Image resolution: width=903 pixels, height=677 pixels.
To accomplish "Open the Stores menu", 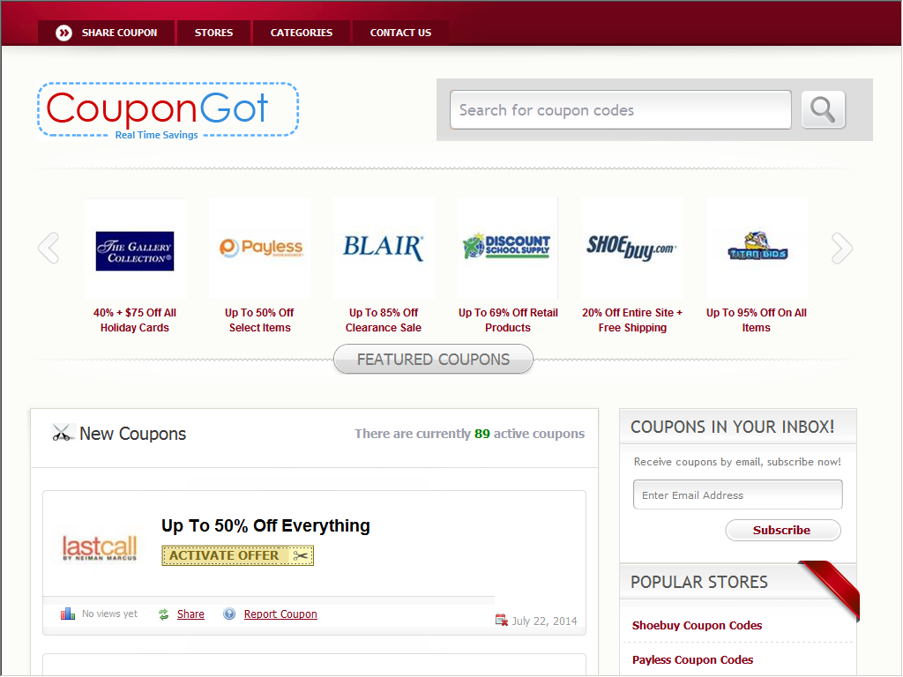I will 213,33.
